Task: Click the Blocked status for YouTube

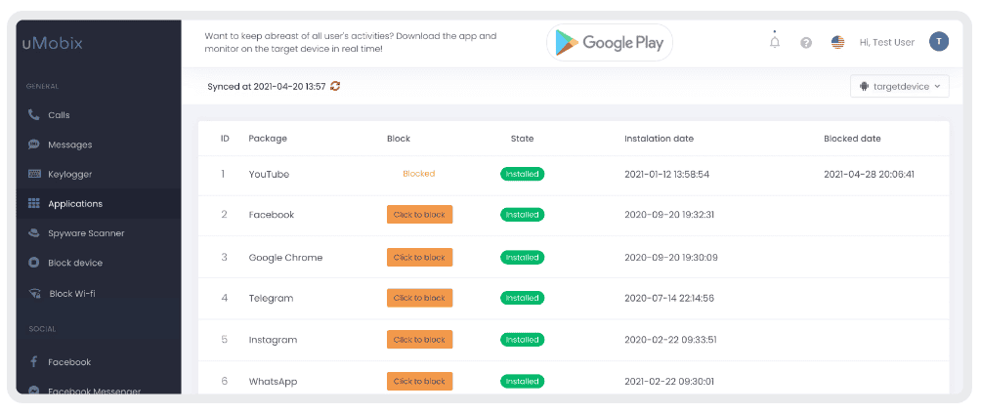Action: click(x=418, y=174)
